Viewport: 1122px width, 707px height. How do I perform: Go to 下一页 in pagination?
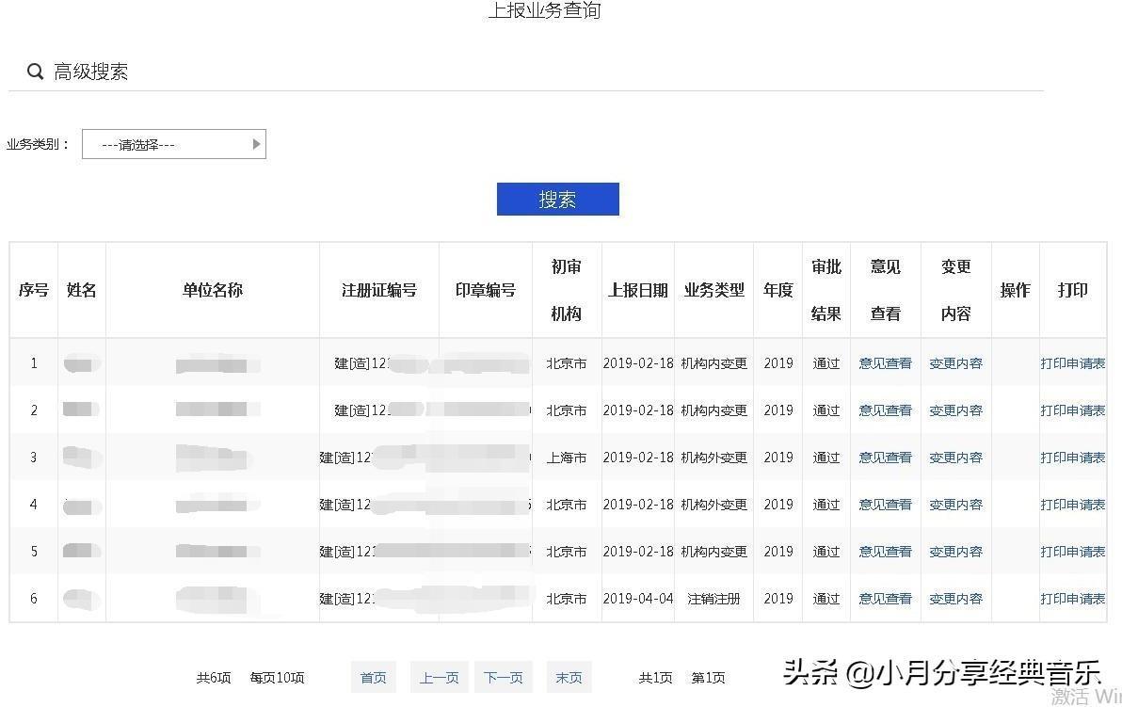[x=504, y=678]
